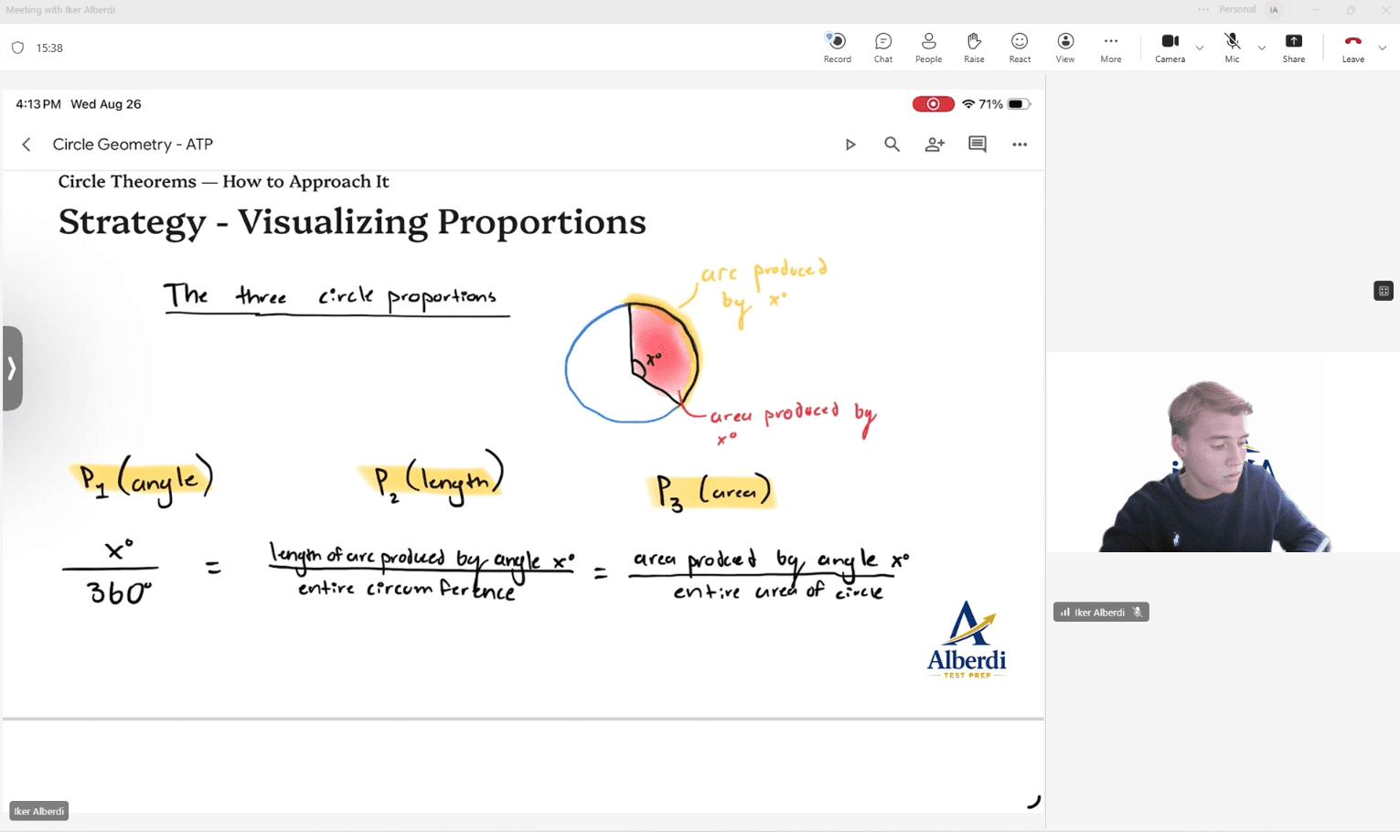Show the People participant list
Viewport: 1400px width, 832px height.
tap(928, 48)
